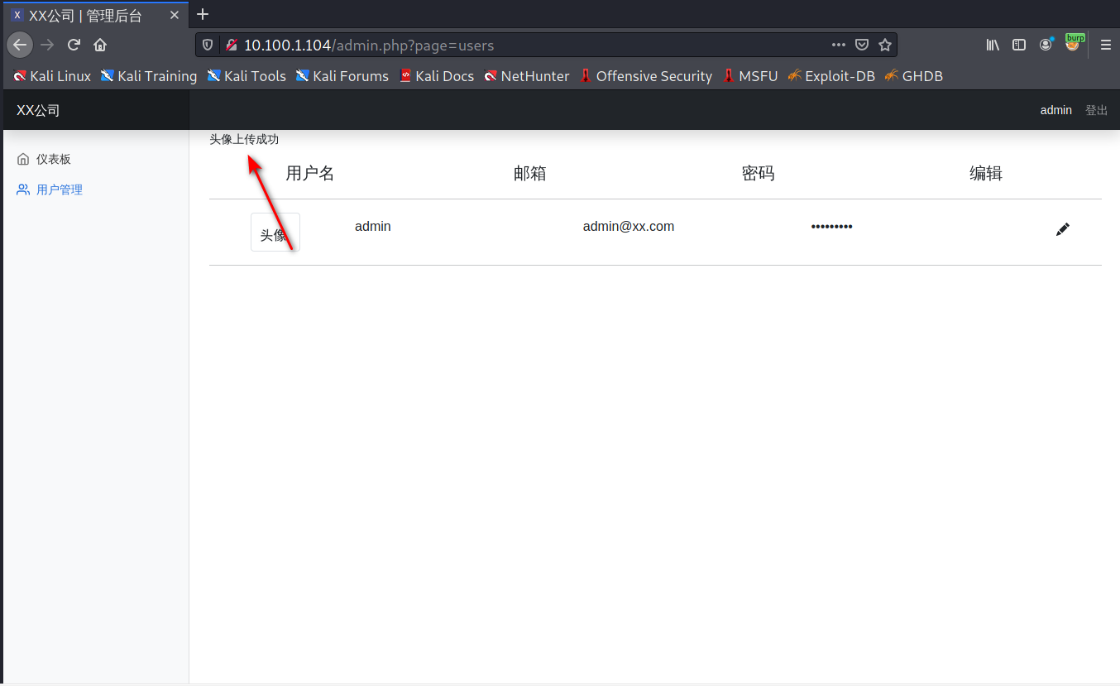Click the admin avatar 头像 thumbnail

tap(275, 233)
